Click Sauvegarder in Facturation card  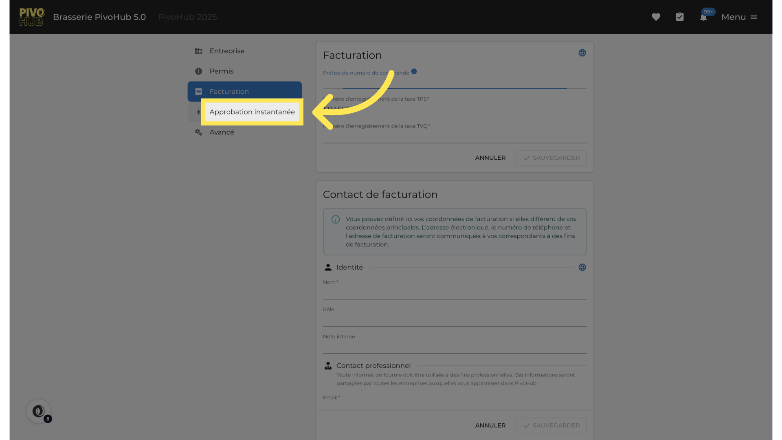click(x=551, y=158)
